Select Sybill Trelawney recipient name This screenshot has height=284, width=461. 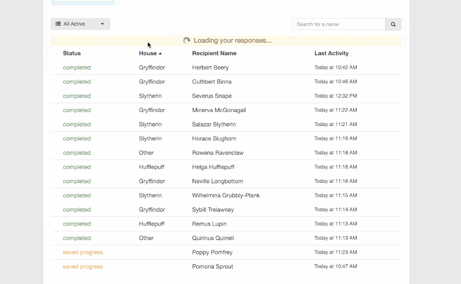[x=213, y=210]
